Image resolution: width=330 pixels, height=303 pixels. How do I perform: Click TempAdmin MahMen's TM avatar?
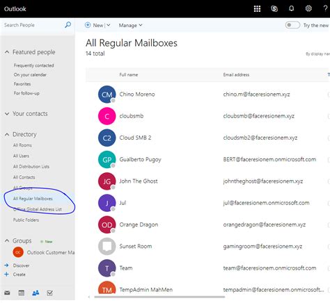107,288
